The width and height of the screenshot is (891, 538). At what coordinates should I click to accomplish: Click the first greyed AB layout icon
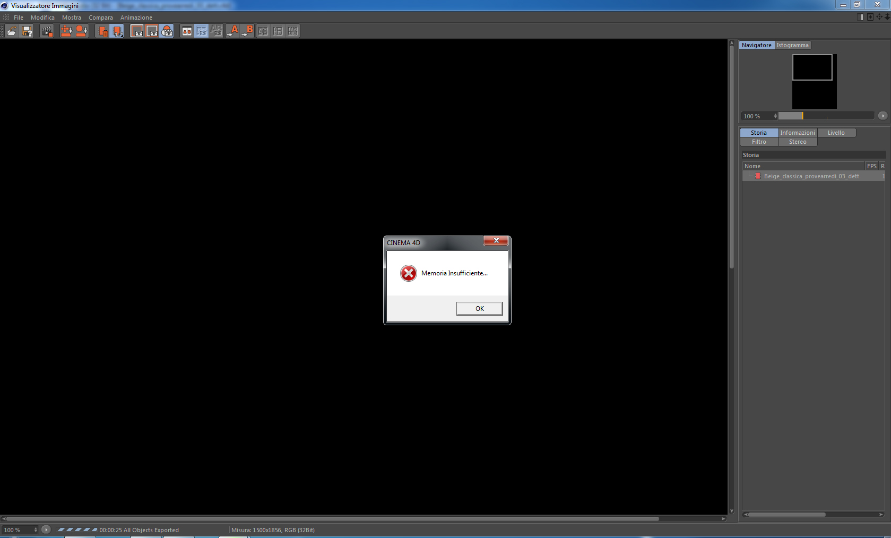click(x=263, y=31)
